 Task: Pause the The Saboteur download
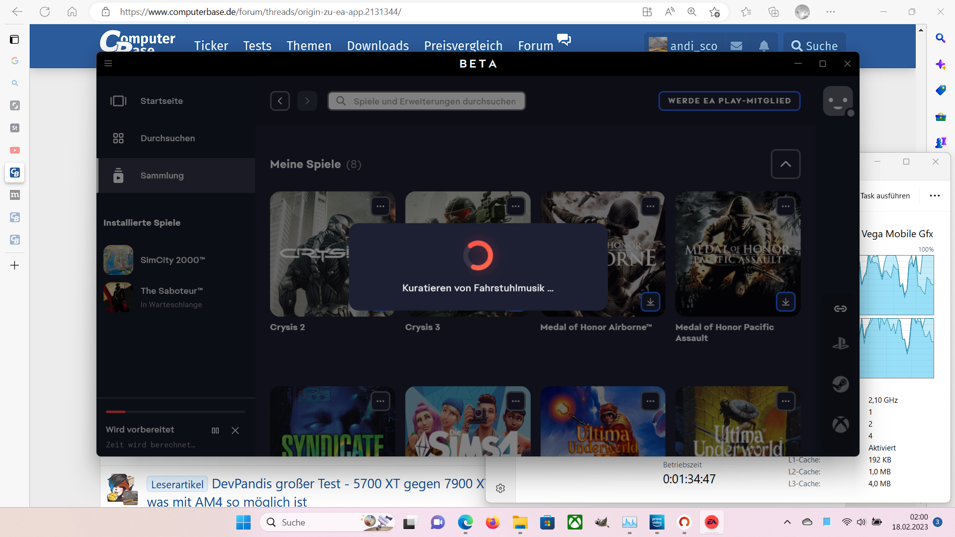pos(215,431)
